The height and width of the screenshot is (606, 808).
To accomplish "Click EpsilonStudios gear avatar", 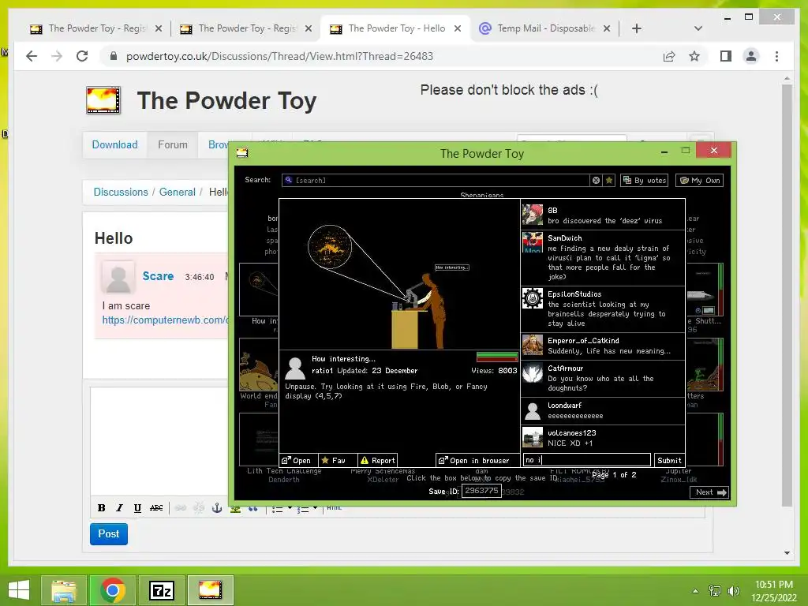I will (533, 298).
